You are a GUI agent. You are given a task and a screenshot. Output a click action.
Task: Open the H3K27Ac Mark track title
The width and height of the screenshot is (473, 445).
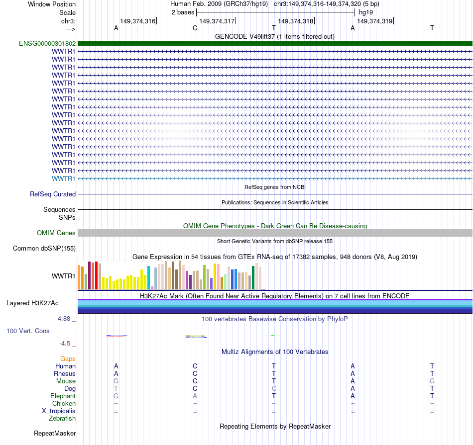(275, 296)
